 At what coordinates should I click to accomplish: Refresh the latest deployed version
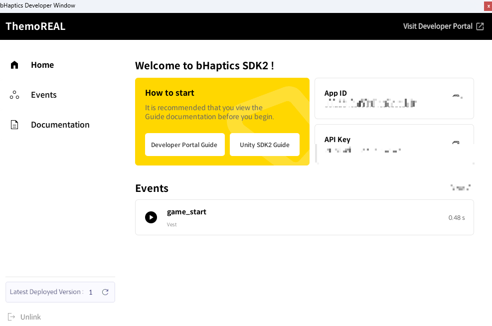point(105,292)
